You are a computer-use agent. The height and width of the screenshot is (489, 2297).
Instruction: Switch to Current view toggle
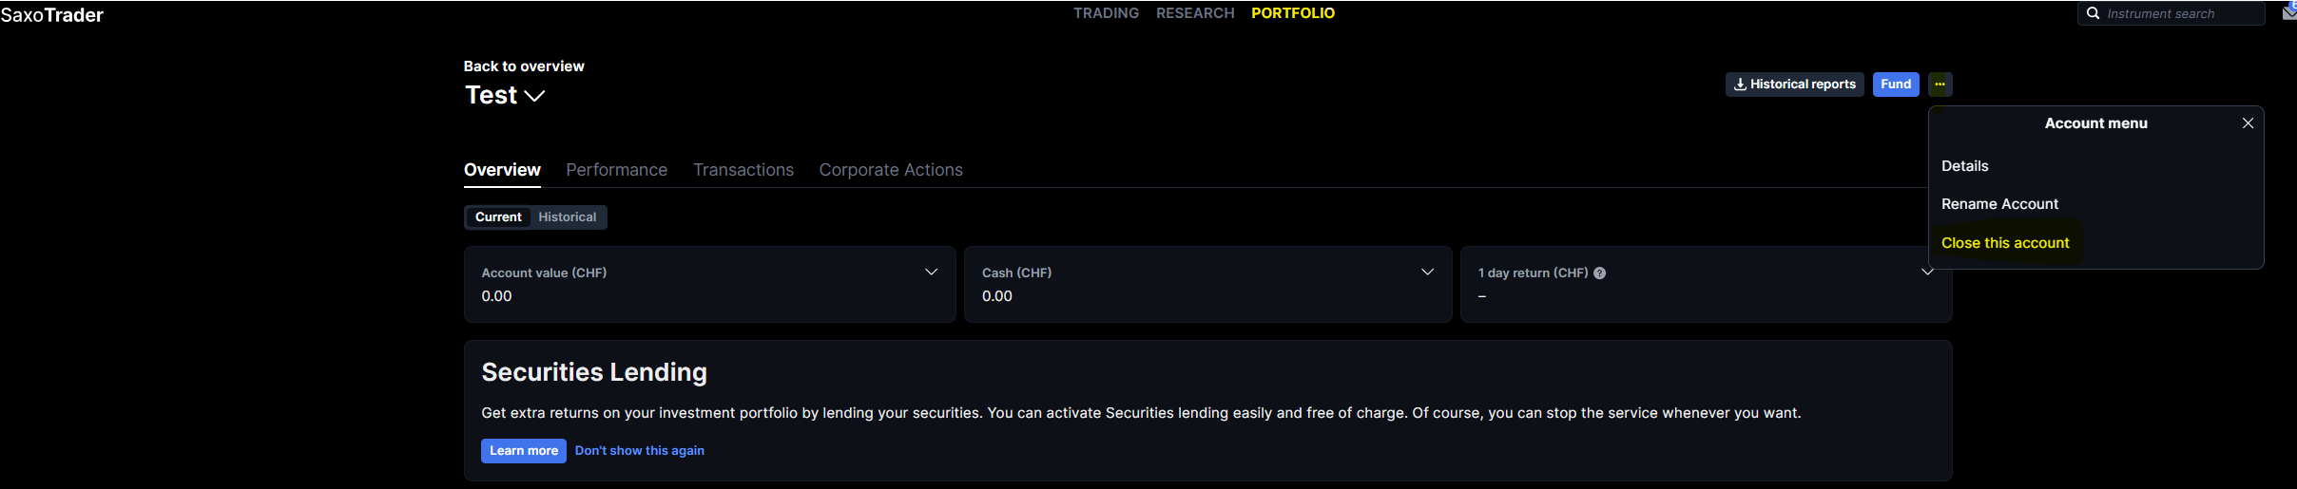(x=498, y=217)
